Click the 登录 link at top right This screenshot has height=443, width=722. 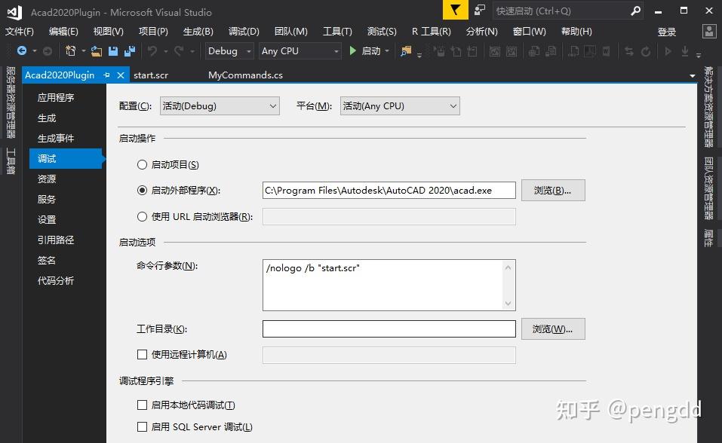[x=666, y=31]
